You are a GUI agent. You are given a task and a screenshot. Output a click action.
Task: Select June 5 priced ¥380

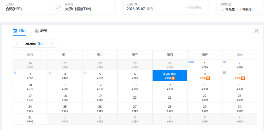coord(205,119)
